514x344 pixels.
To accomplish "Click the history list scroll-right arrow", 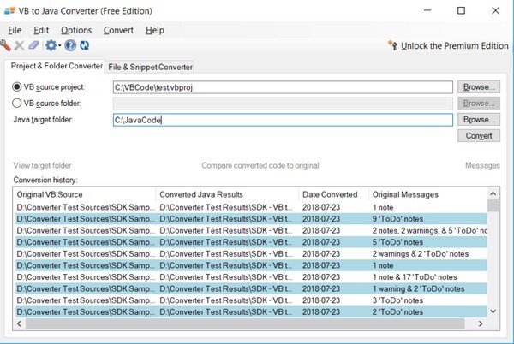I will 481,323.
